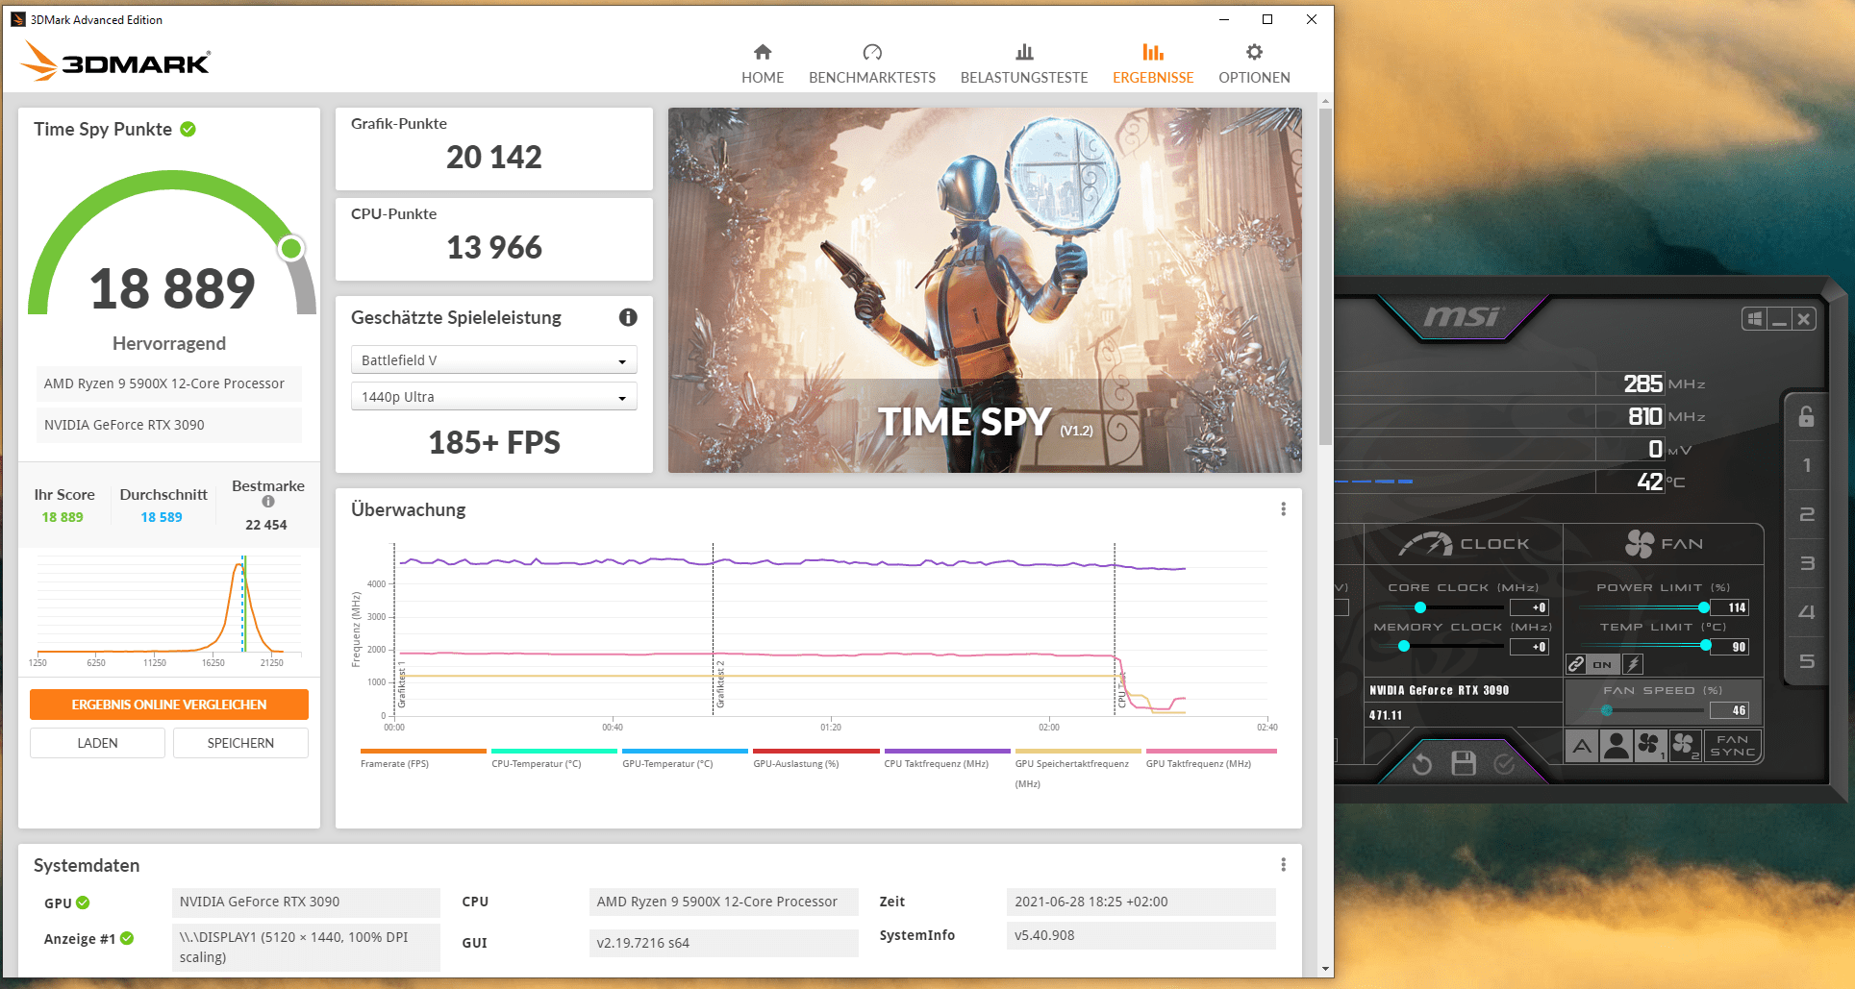Click the 3DMark title bar app icon
This screenshot has height=989, width=1855.
pos(17,19)
